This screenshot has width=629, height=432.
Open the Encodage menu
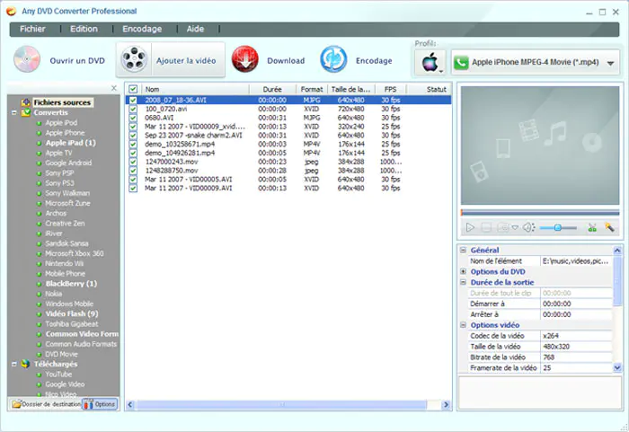click(142, 29)
